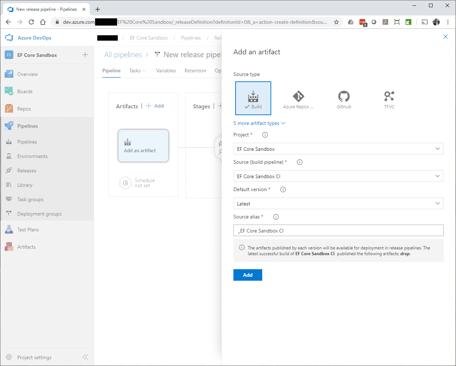Select the Build source type tile
This screenshot has height=366, width=456.
click(x=253, y=98)
